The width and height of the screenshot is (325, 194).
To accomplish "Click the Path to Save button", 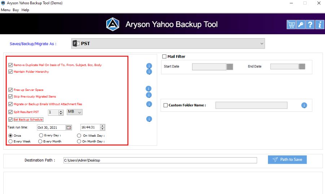I will coord(287,160).
